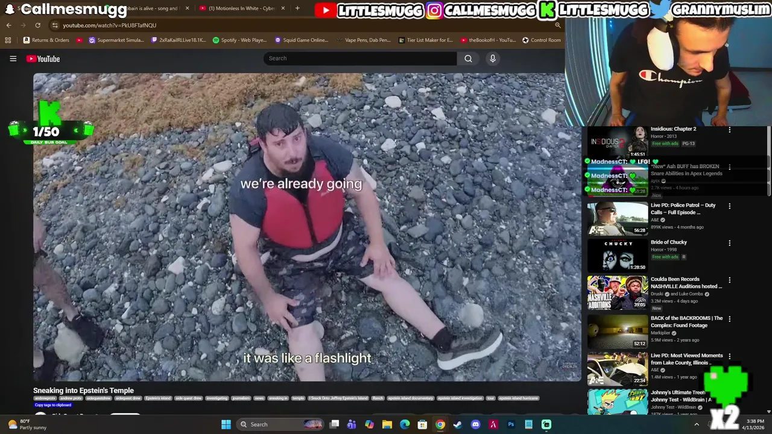The image size is (772, 434).
Task: Open theBookofH YouTube bookmark
Action: pos(488,40)
